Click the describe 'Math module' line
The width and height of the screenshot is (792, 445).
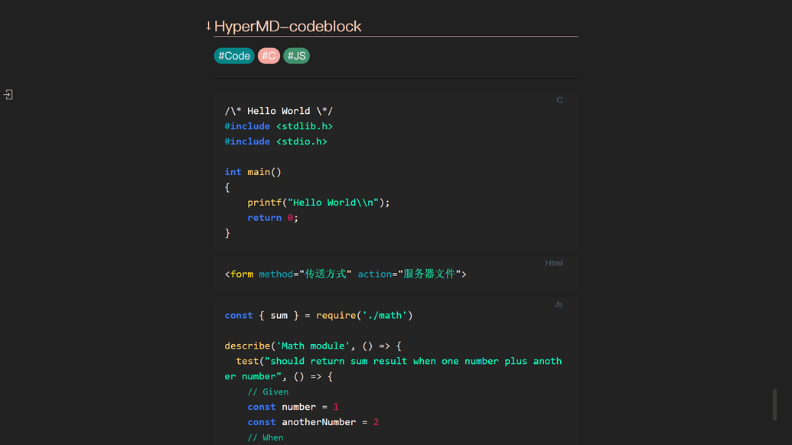pyautogui.click(x=312, y=346)
